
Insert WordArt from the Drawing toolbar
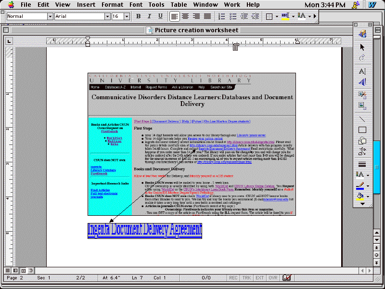point(362,82)
